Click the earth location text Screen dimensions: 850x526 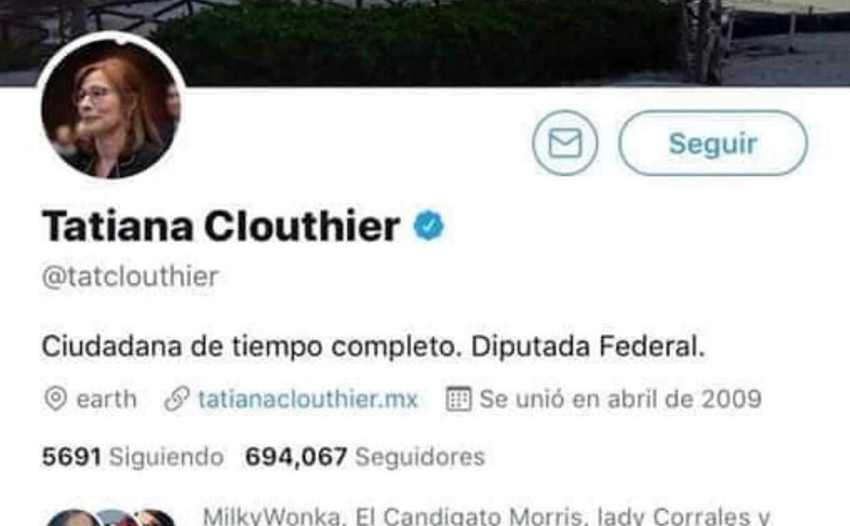[106, 399]
